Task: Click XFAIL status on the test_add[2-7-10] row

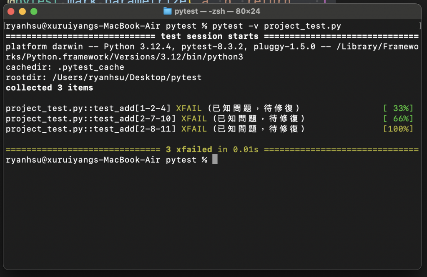Action: click(194, 119)
